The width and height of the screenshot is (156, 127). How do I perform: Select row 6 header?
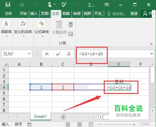(4, 99)
